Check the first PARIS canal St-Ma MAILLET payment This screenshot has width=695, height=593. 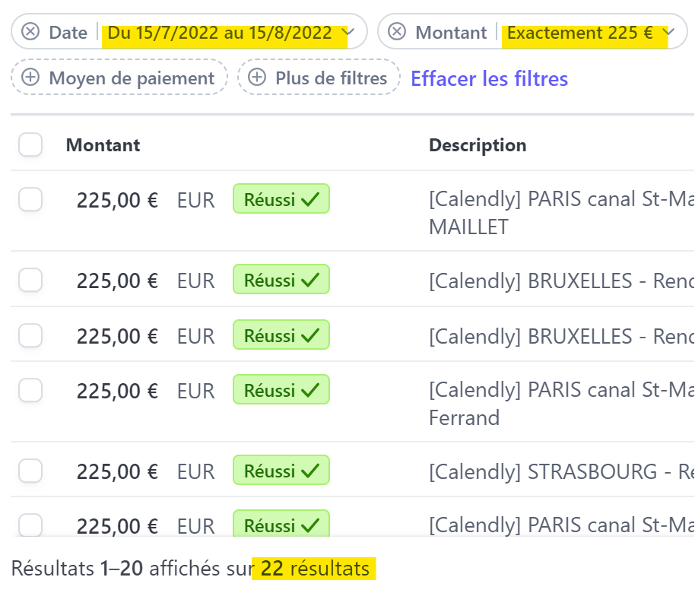(x=30, y=199)
